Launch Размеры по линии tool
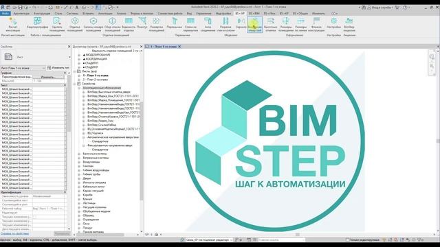 coord(301,25)
